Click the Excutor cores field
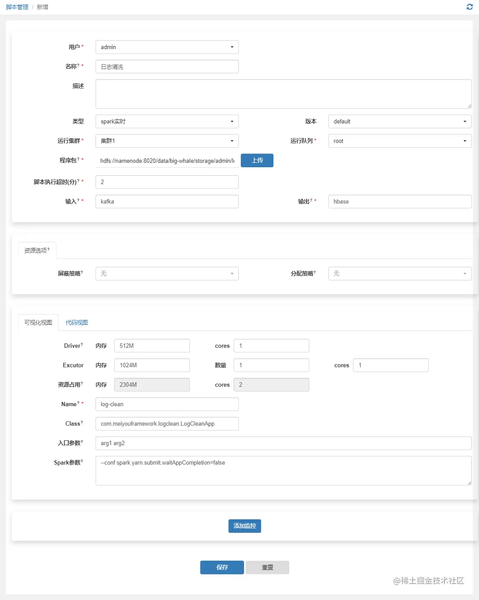 coord(391,365)
